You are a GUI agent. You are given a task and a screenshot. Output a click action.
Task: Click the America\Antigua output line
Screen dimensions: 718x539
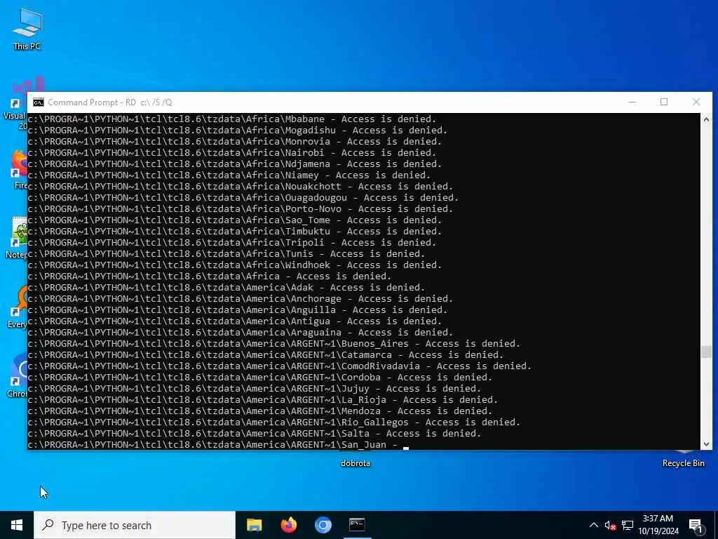pyautogui.click(x=235, y=321)
